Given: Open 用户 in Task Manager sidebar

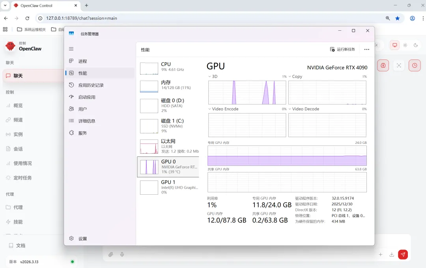Looking at the screenshot, I should [100, 109].
